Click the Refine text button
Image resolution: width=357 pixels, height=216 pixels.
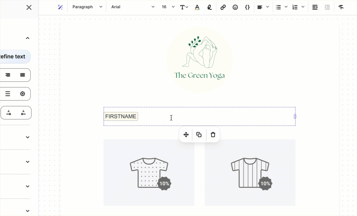click(13, 57)
